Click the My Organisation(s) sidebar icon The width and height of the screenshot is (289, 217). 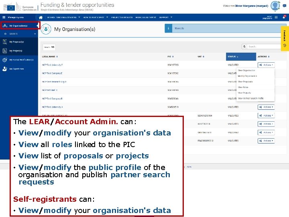(x=5, y=26)
